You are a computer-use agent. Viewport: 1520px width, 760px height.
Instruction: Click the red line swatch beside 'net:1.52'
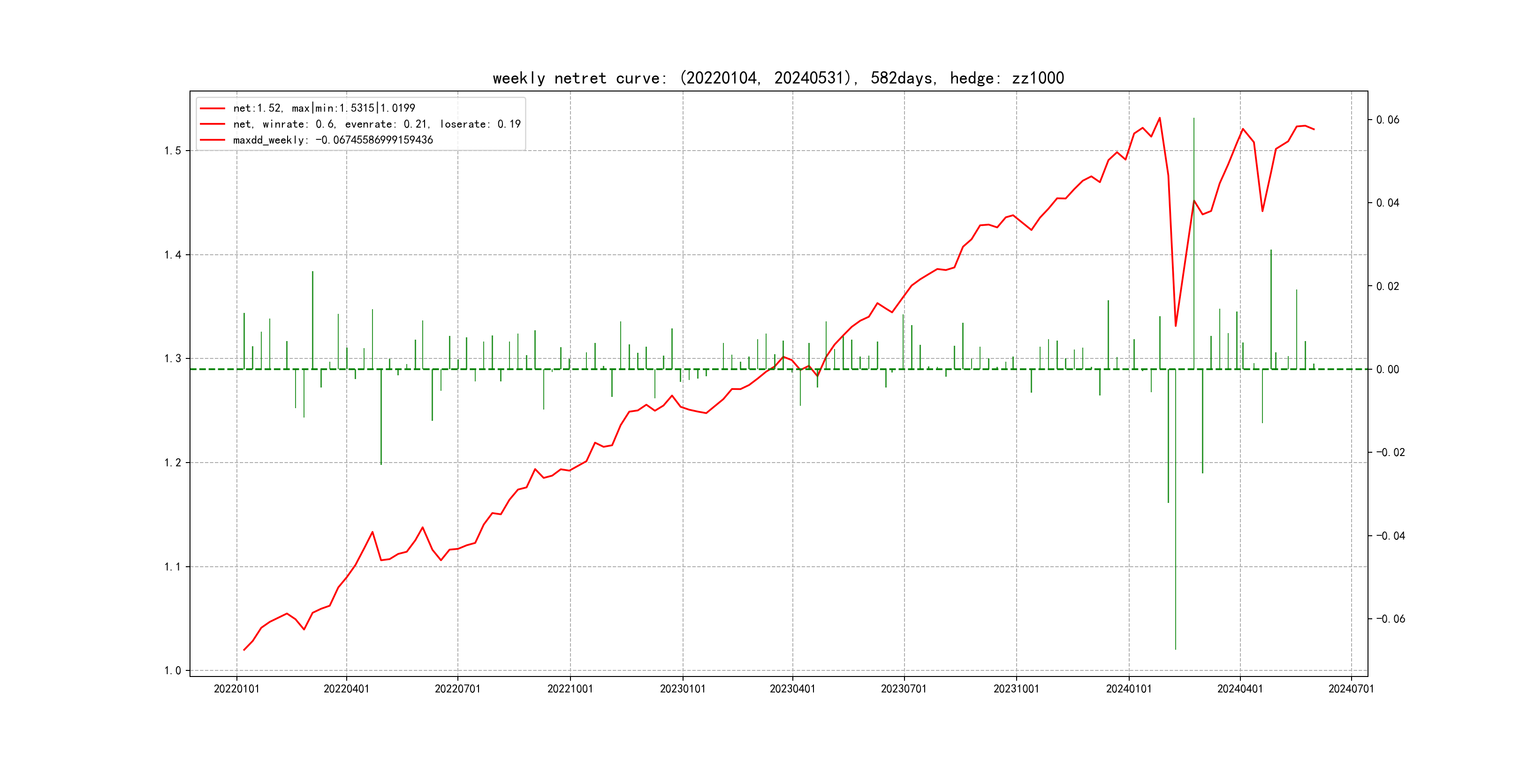coord(213,108)
